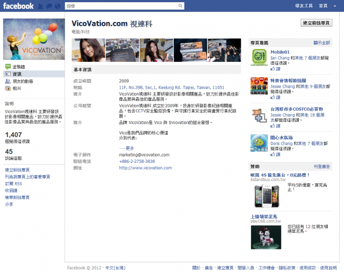Click Doris Chang's name link
This screenshot has width=344, height=280.
point(281,143)
